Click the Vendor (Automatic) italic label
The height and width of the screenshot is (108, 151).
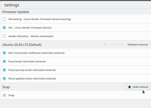pos(42,36)
